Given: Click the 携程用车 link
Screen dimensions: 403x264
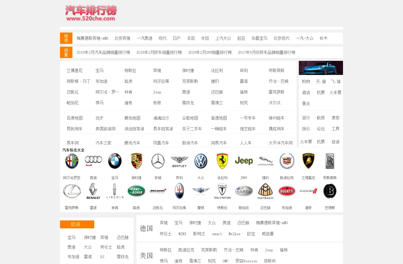Looking at the screenshot, I should click(x=276, y=129).
